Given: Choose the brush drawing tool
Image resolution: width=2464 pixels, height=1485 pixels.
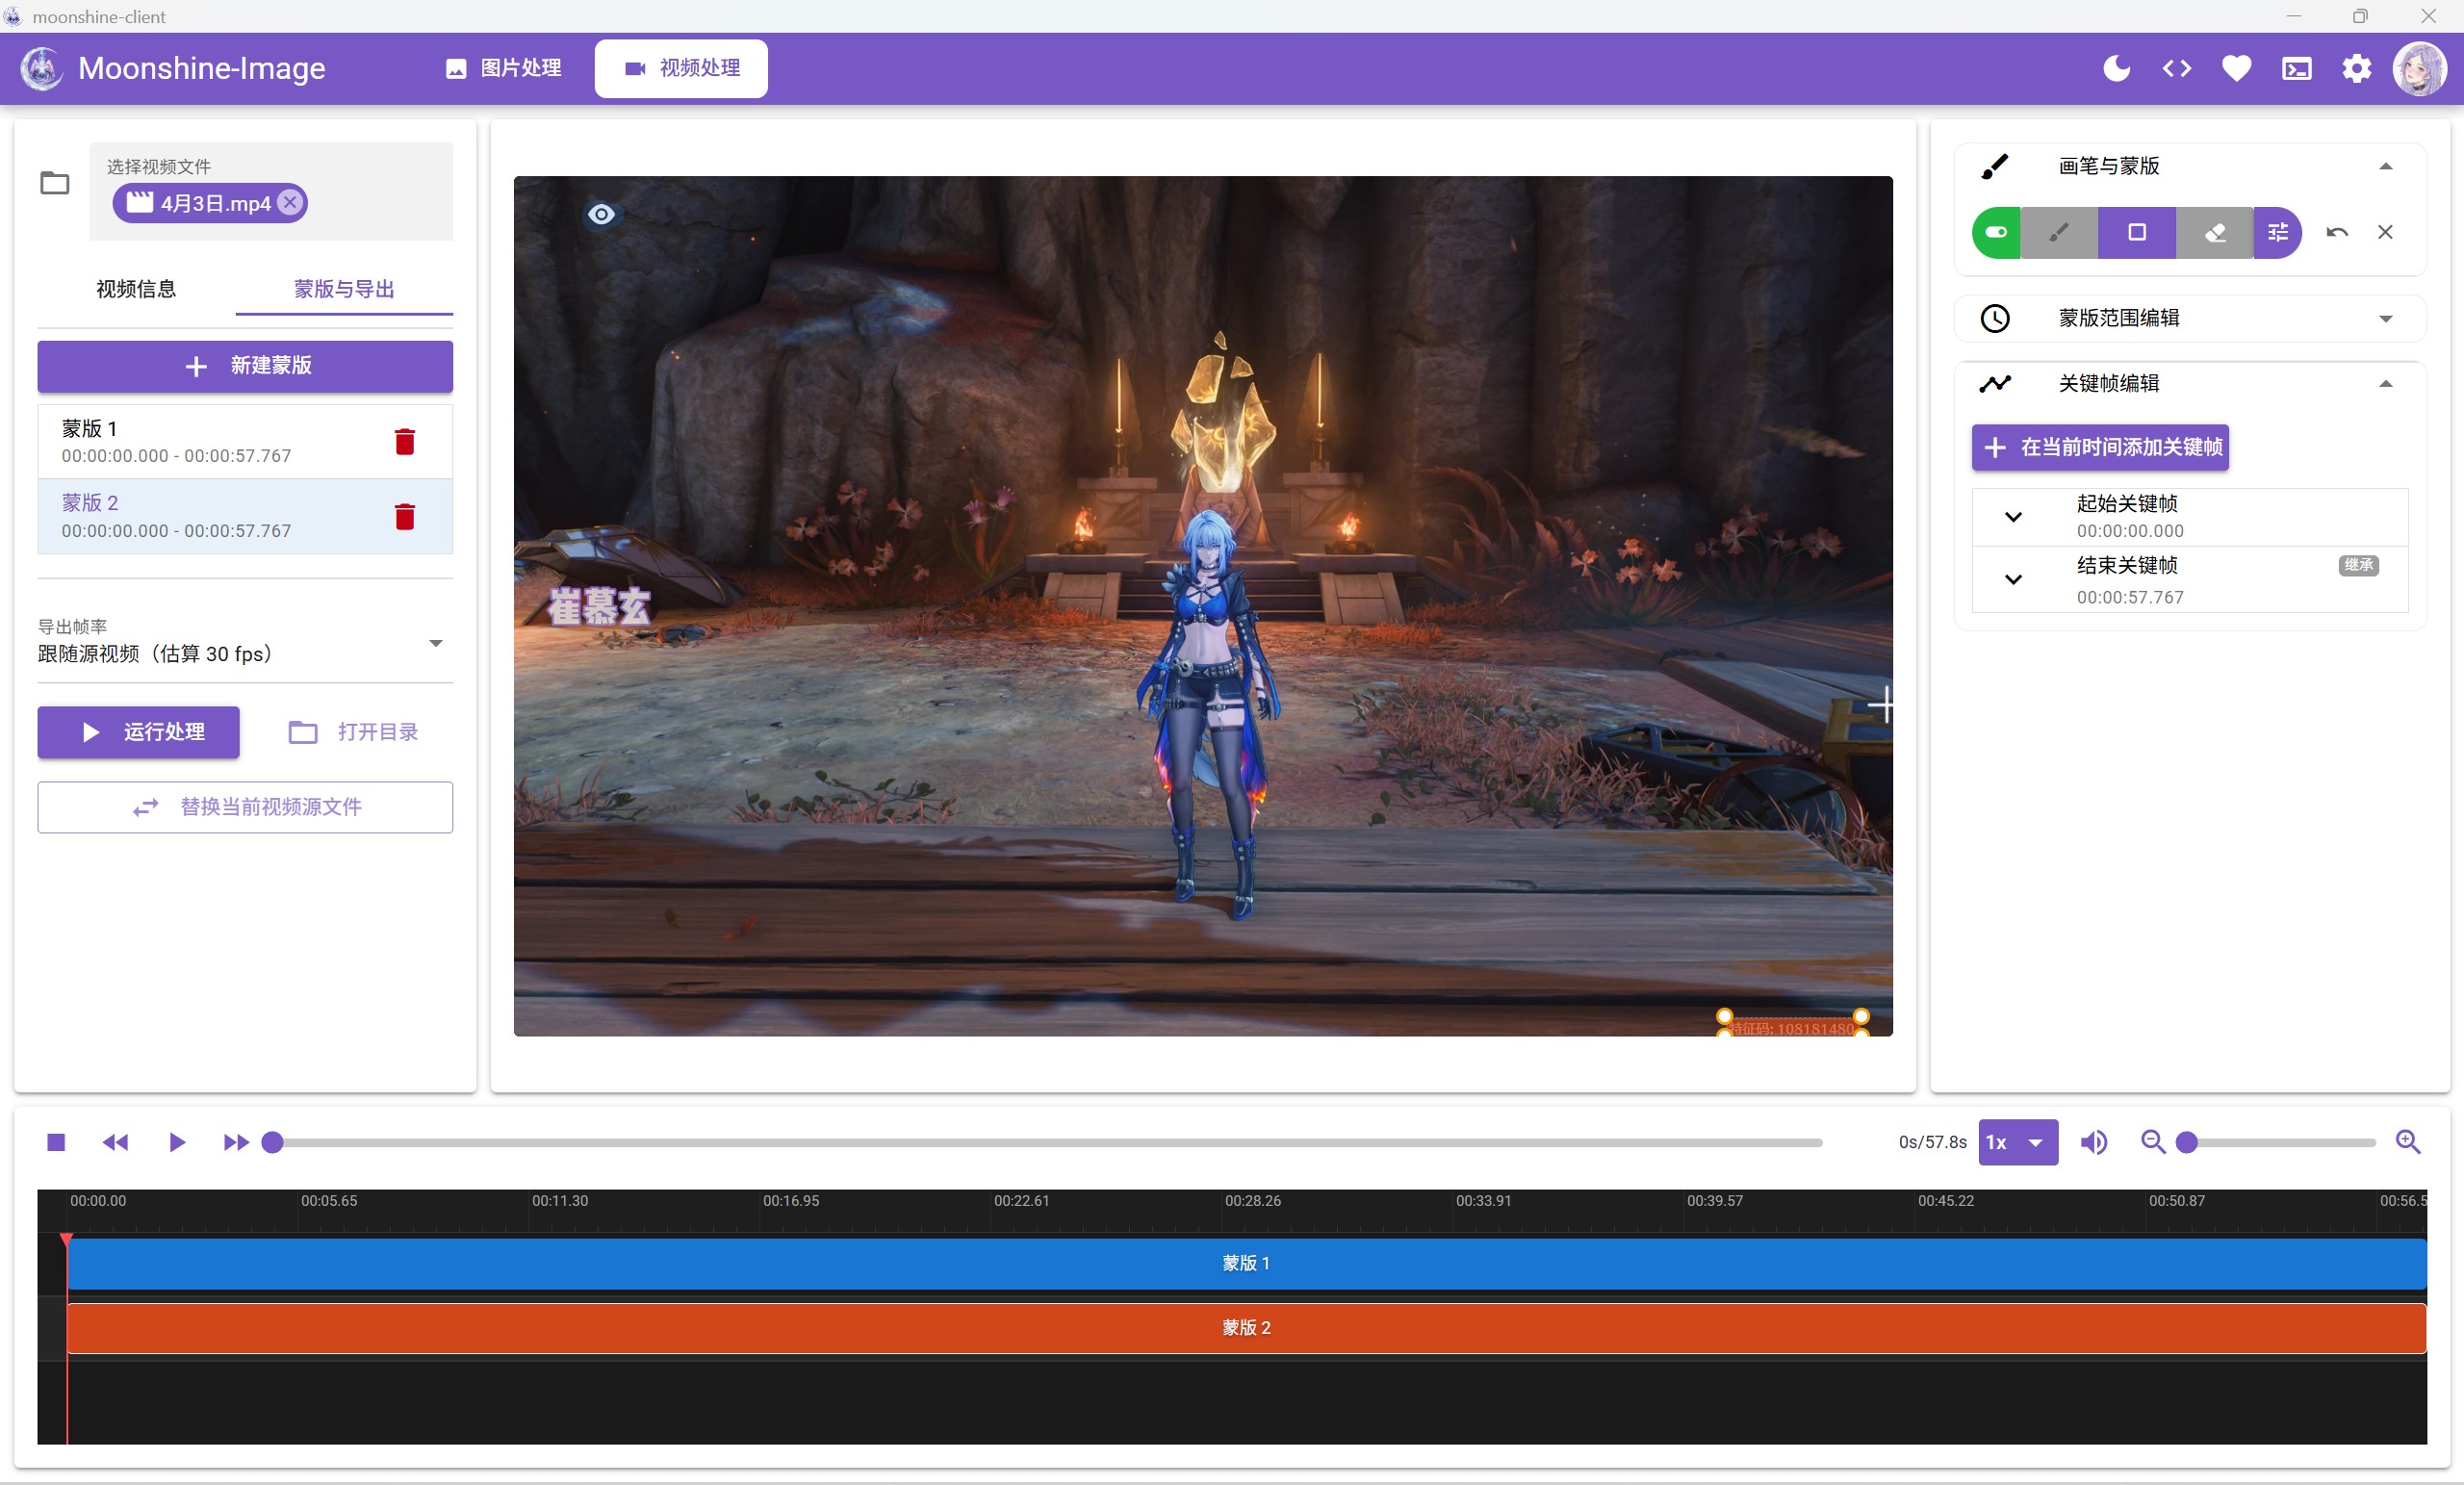Looking at the screenshot, I should pyautogui.click(x=2059, y=233).
